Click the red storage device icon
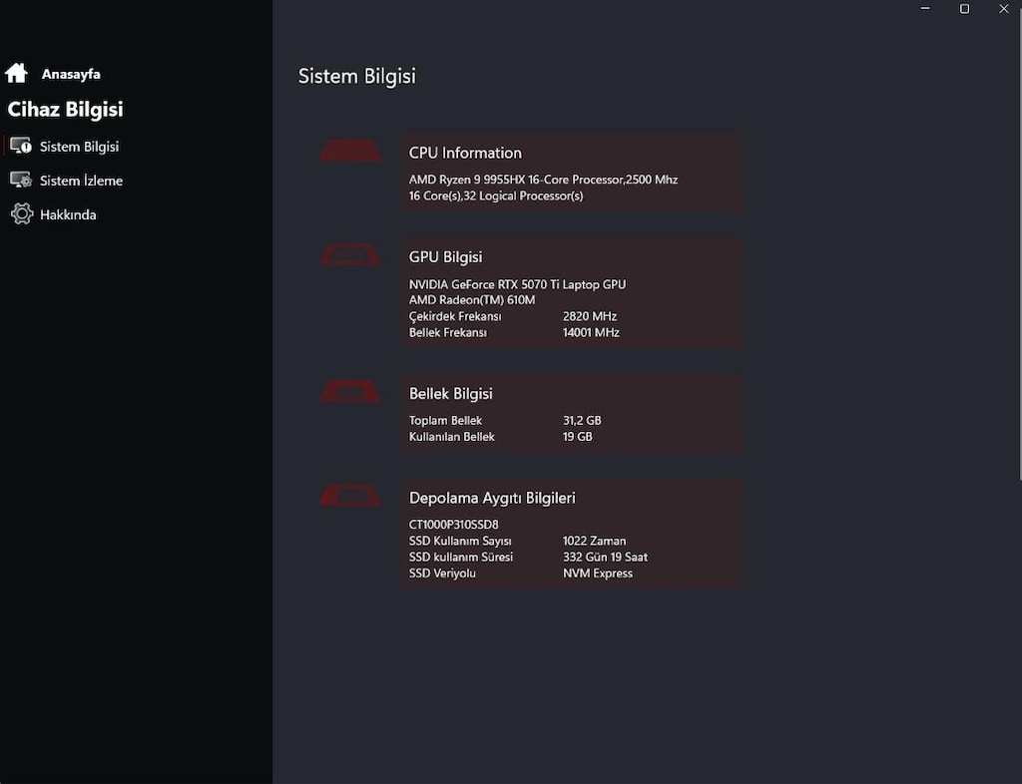 [349, 496]
